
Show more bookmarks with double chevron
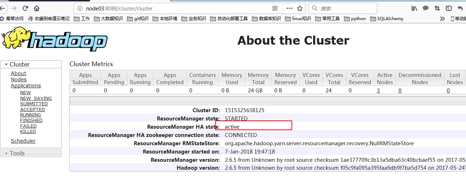[442, 19]
